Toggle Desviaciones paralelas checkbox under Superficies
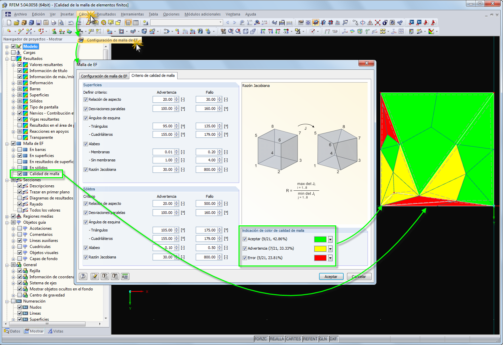503x345 pixels. click(x=86, y=109)
